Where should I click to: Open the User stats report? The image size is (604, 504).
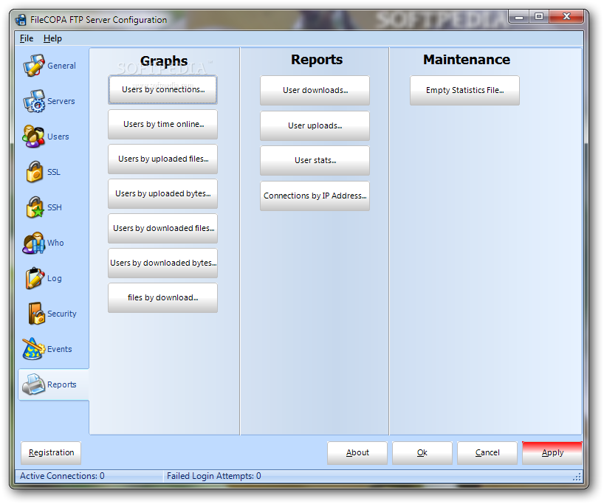click(315, 161)
